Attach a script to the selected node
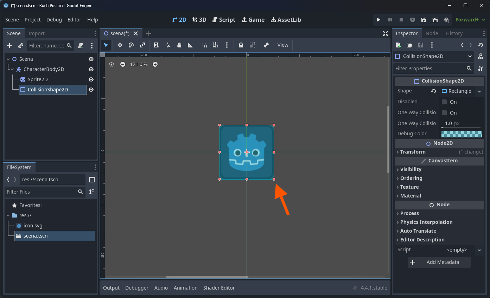The height and width of the screenshot is (298, 490). pyautogui.click(x=81, y=46)
